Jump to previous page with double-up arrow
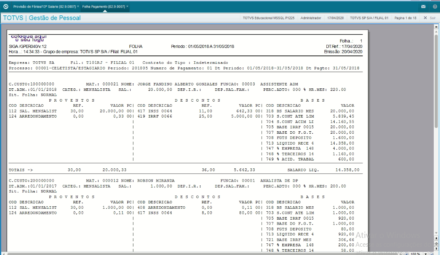 pos(436,238)
